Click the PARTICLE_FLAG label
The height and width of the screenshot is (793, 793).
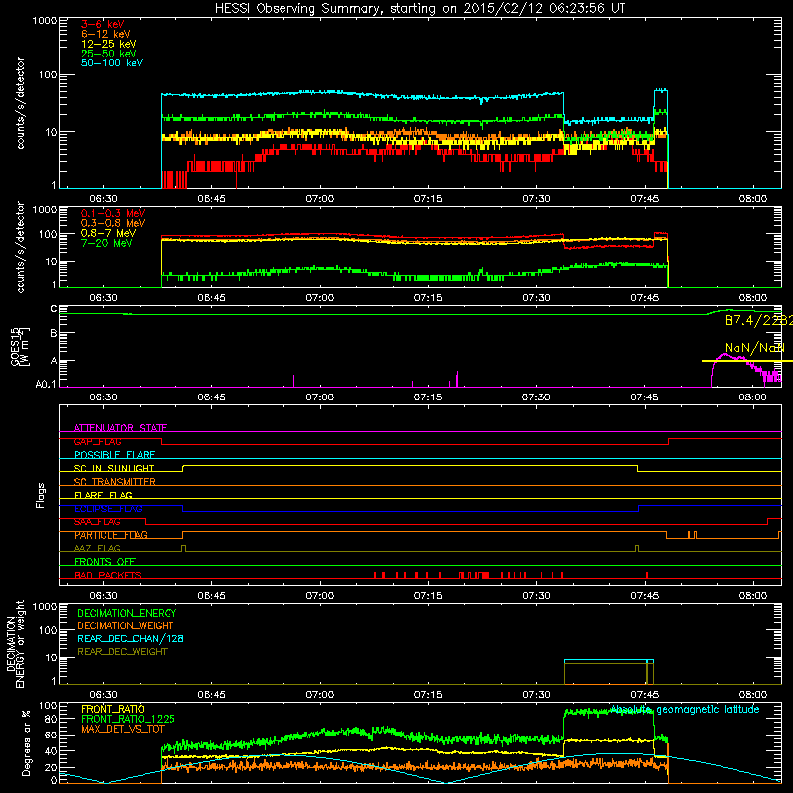point(111,535)
